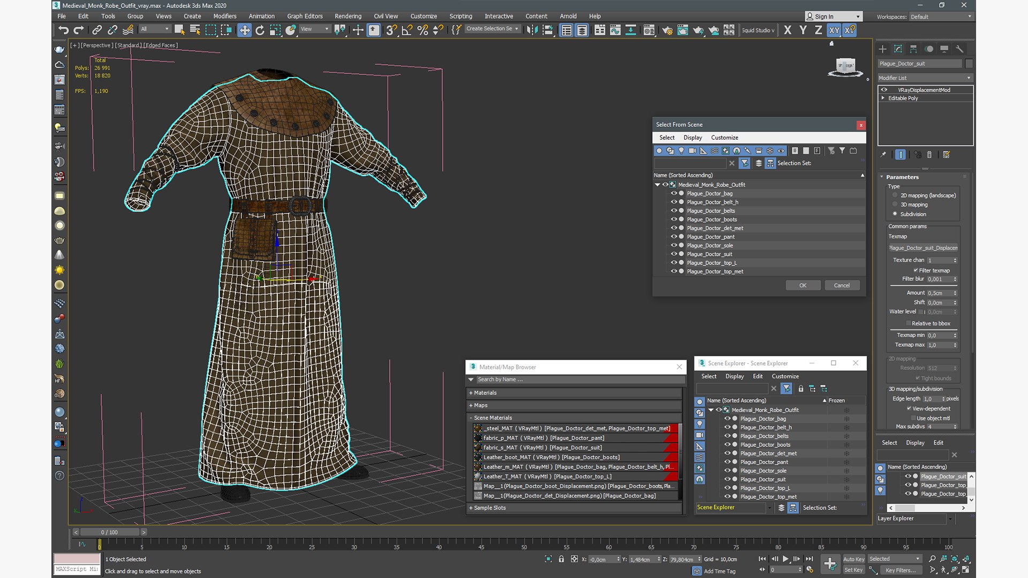The image size is (1028, 578).
Task: Collapse Medieval_Monk_Robe_Outfit in Select From Scene
Action: (657, 185)
